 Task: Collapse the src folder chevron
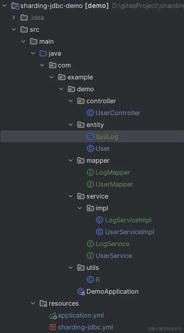pyautogui.click(x=14, y=29)
